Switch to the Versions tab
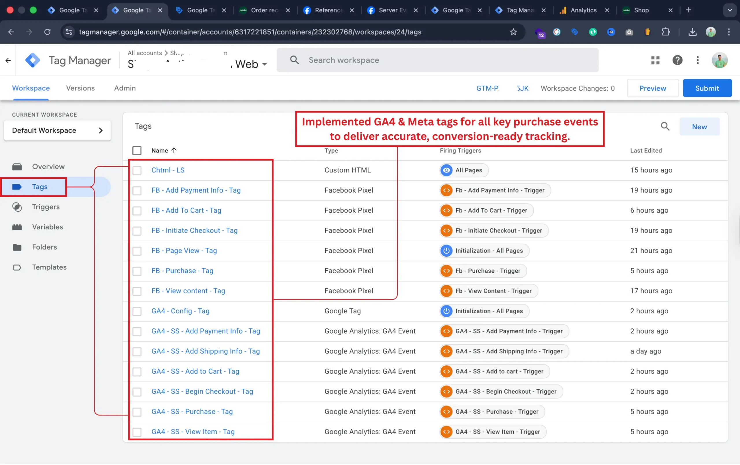 [x=80, y=88]
